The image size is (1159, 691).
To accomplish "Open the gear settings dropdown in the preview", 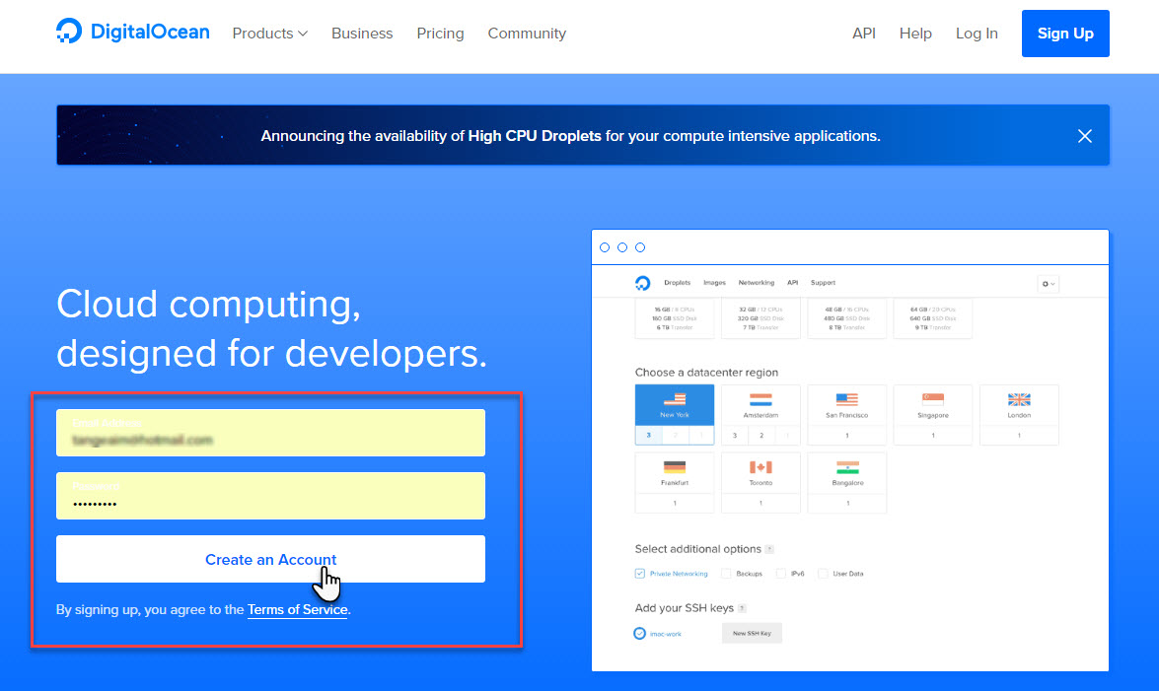I will 1049,284.
